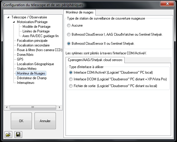Click the Annuler button

[x=45, y=121]
